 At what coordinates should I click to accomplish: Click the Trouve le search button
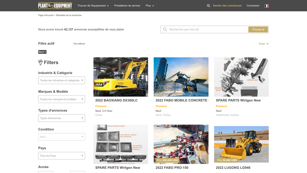tap(258, 29)
